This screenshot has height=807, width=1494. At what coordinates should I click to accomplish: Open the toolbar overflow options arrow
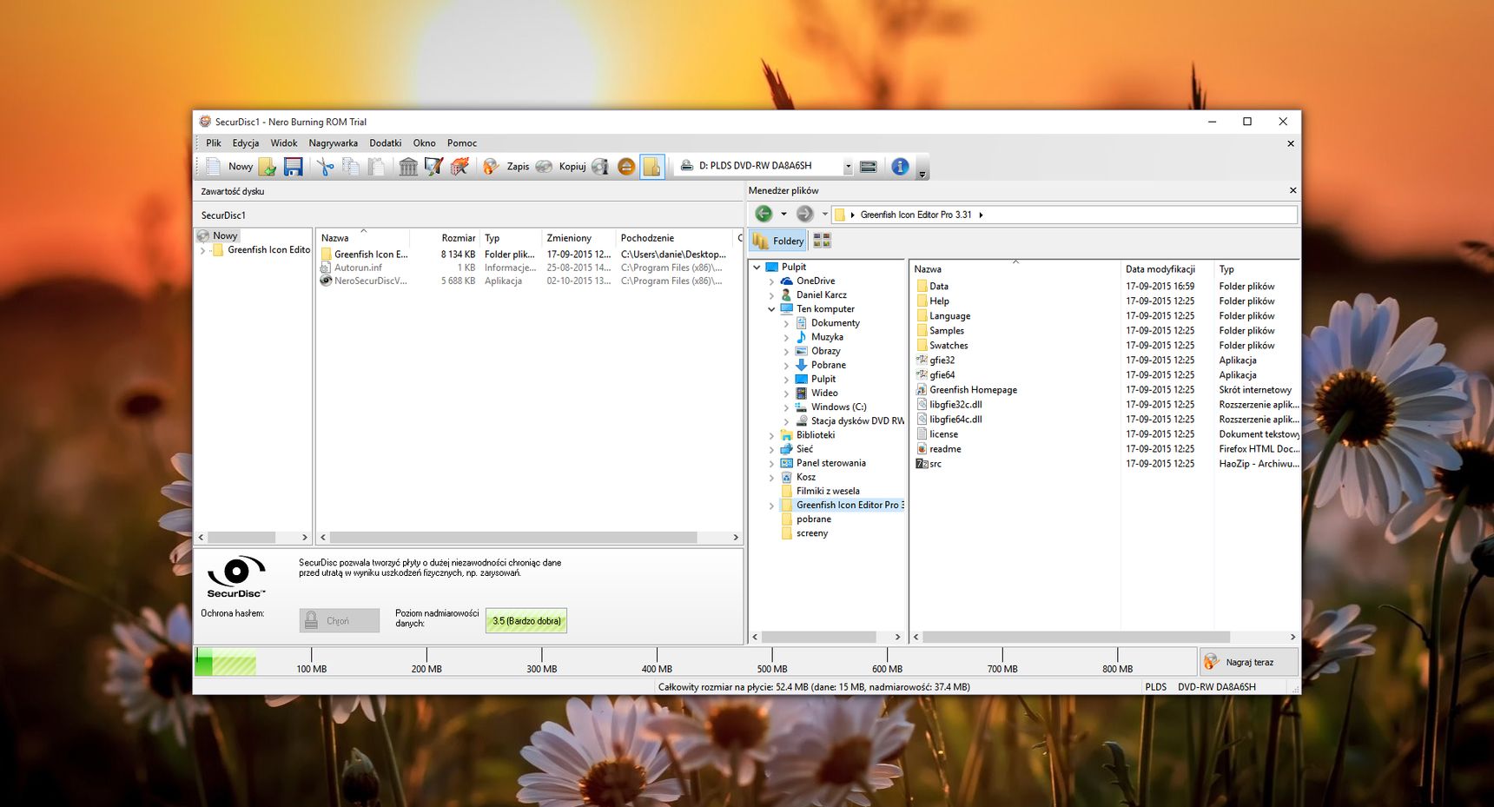tap(922, 173)
